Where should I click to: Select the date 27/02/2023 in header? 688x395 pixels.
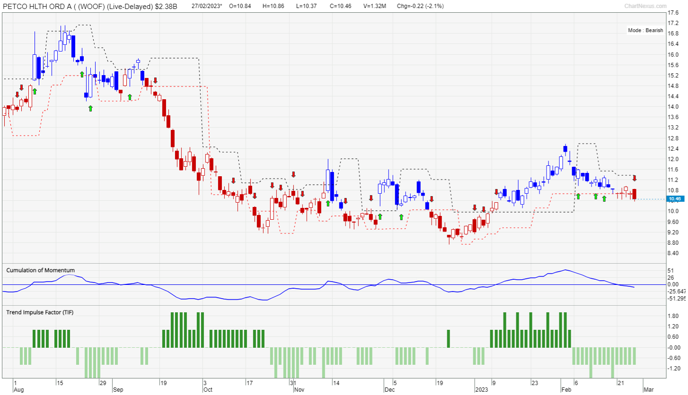[x=207, y=6]
